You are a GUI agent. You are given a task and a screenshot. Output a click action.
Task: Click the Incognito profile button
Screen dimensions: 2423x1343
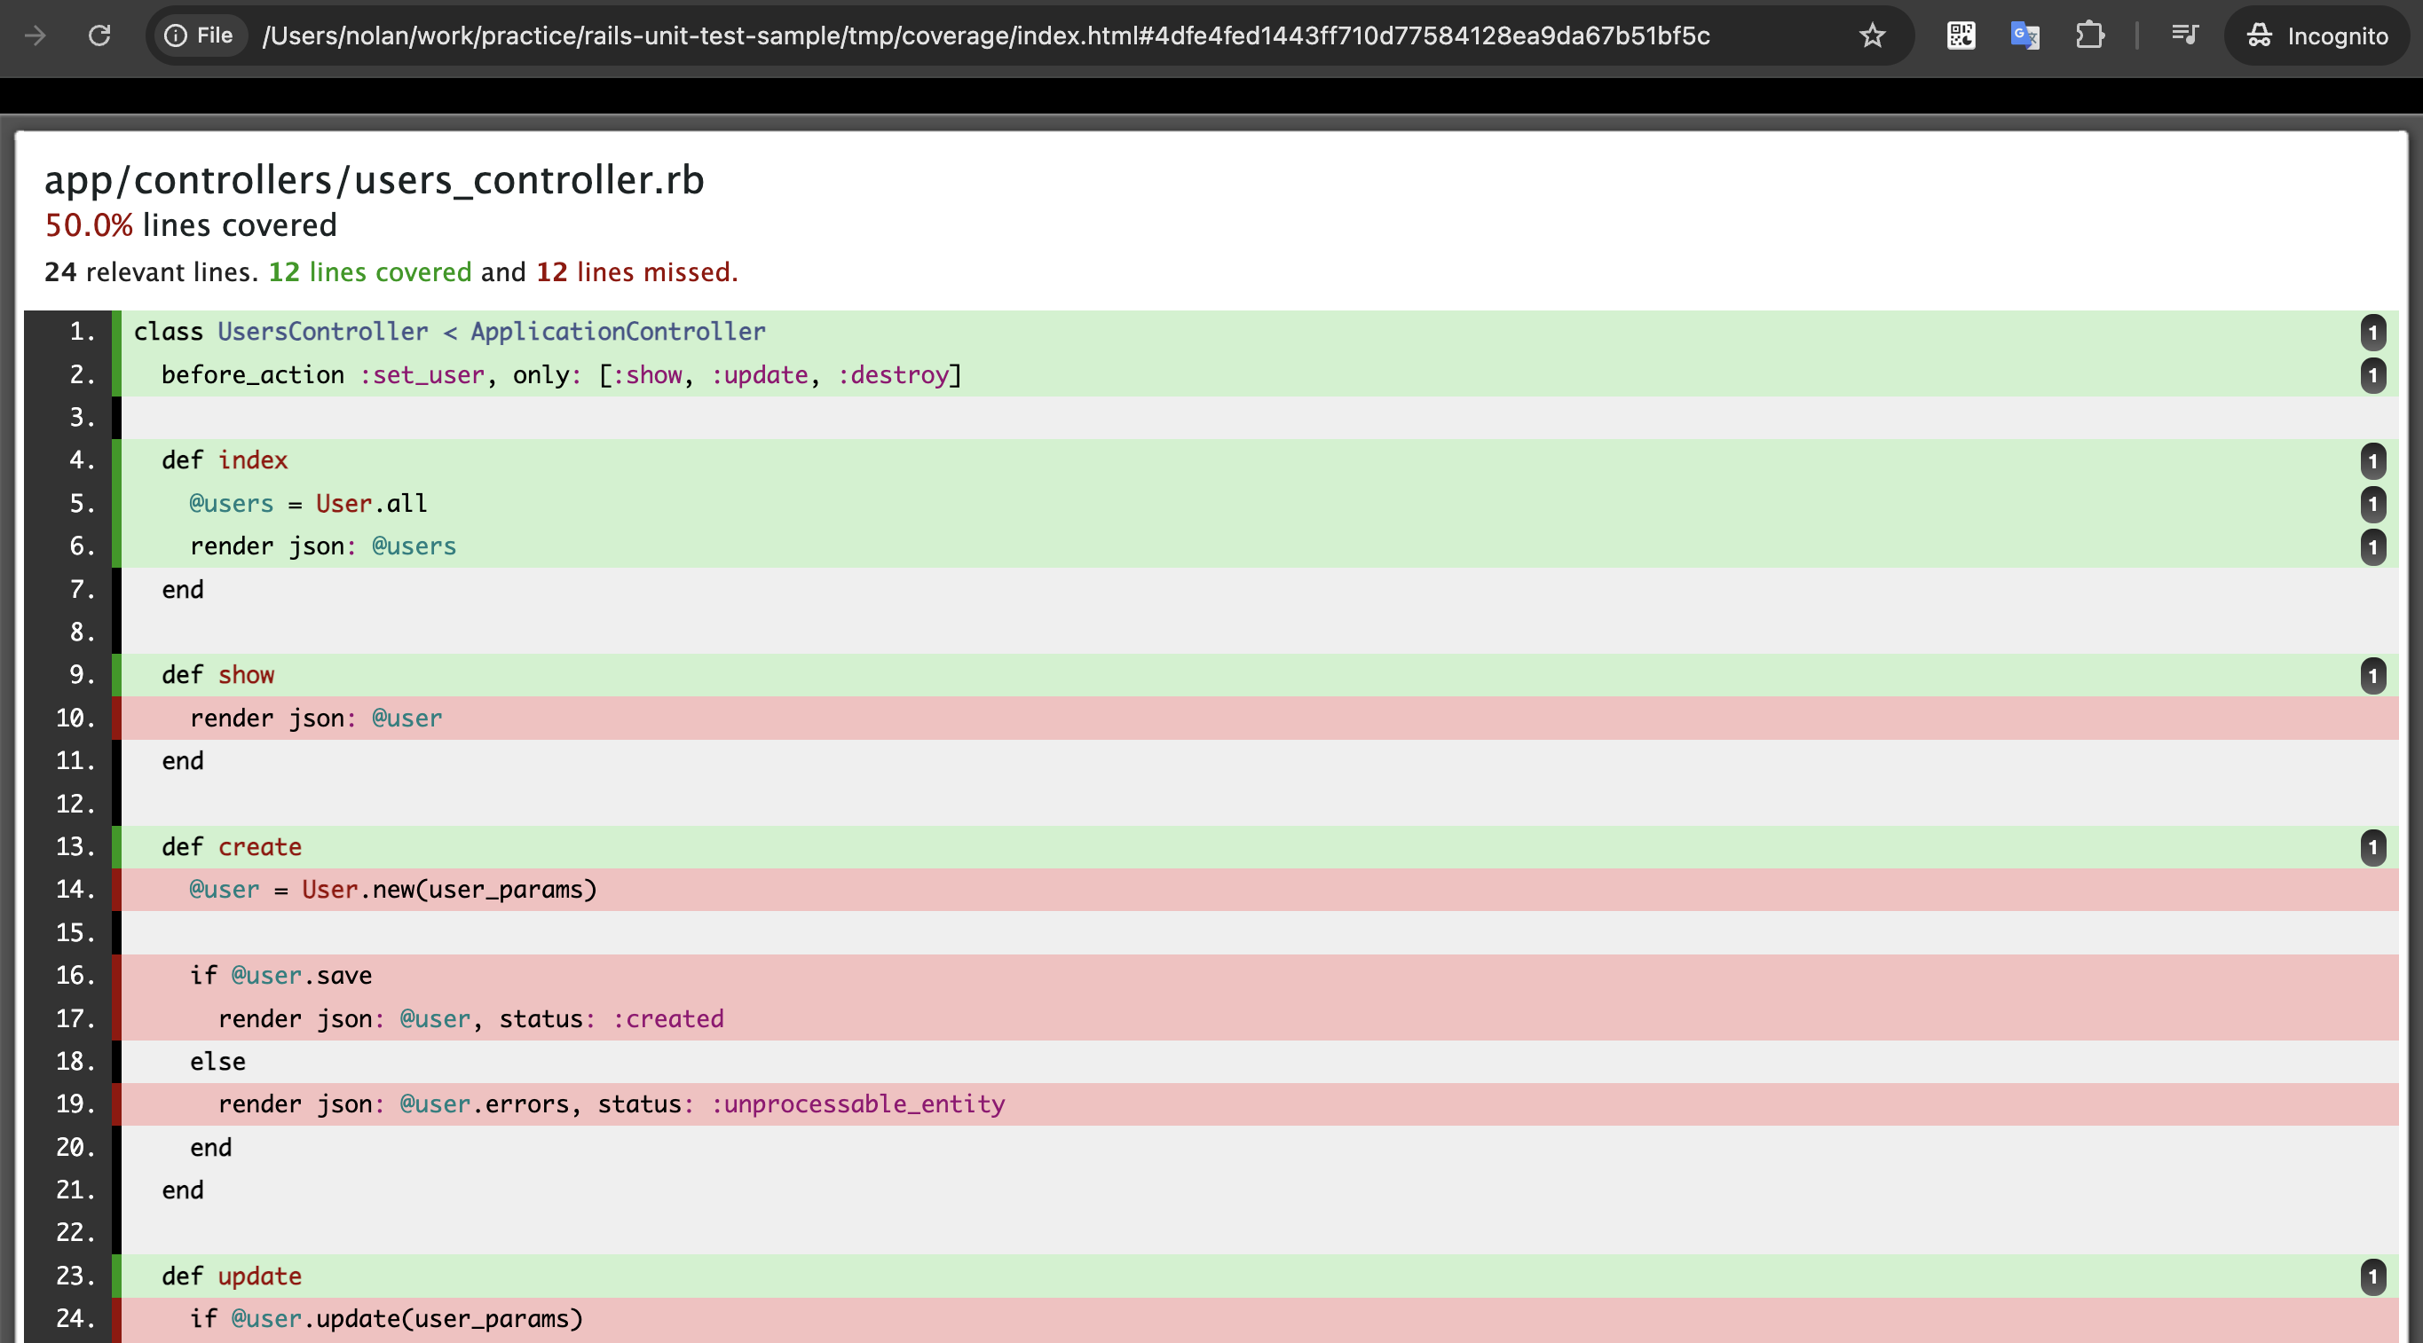pyautogui.click(x=2317, y=35)
